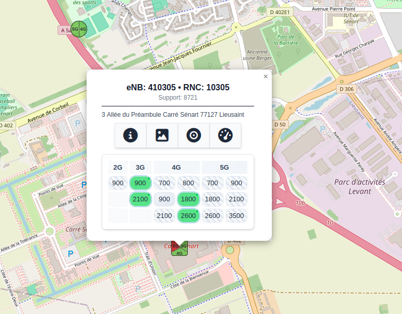Select the 4G 700 band chip
Screen dimensions: 402x314
(164, 183)
